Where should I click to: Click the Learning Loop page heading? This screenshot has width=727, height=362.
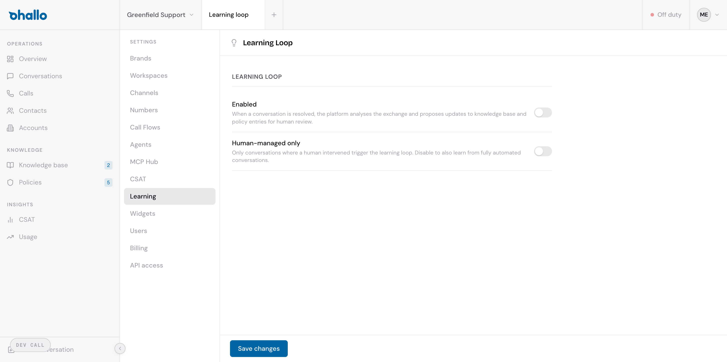(x=267, y=43)
